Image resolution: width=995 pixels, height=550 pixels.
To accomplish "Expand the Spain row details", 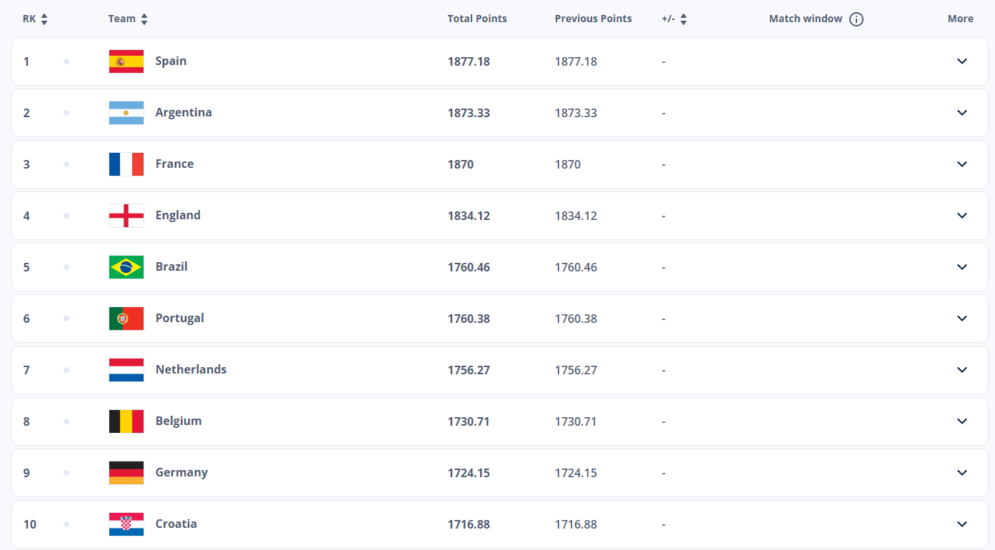I will [961, 61].
